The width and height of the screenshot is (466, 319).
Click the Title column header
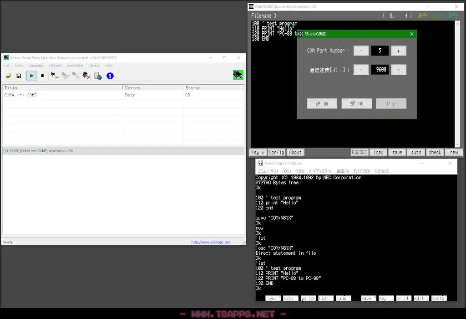pyautogui.click(x=62, y=87)
